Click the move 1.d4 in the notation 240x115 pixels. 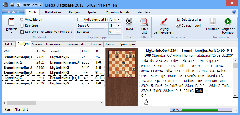[x=145, y=61]
